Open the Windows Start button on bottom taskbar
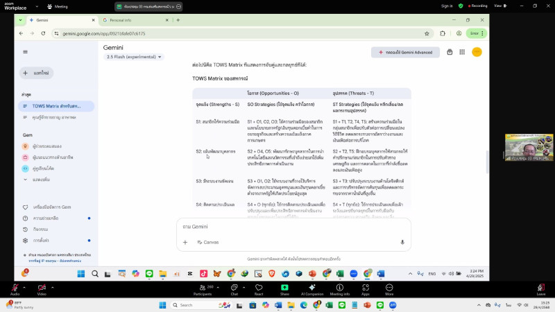 (162, 305)
